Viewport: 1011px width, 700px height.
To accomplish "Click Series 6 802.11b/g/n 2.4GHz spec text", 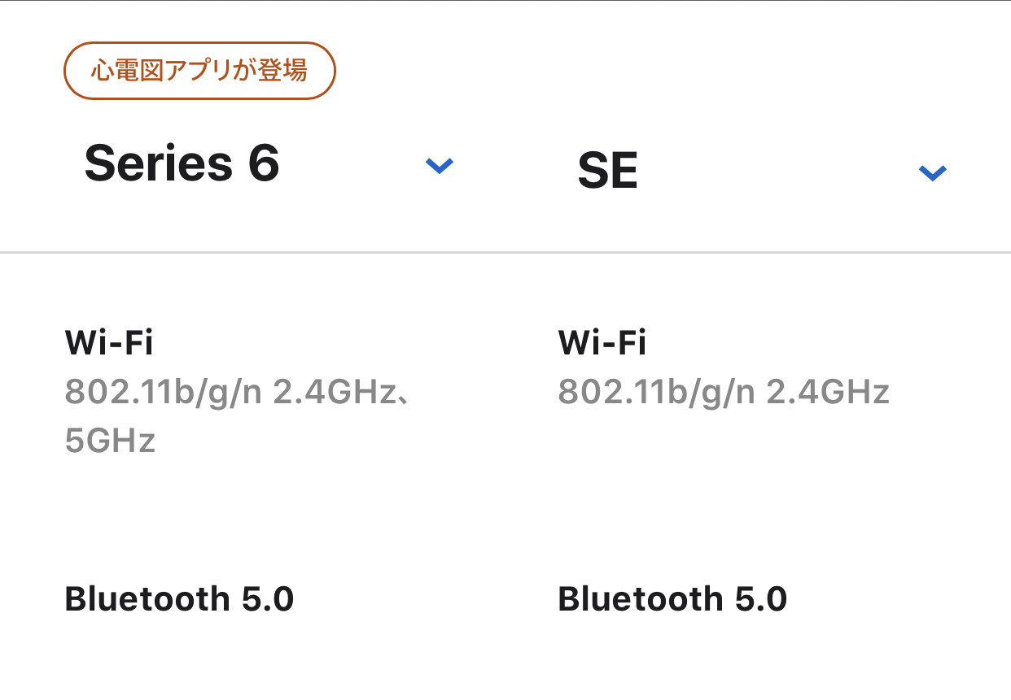I will pyautogui.click(x=236, y=393).
